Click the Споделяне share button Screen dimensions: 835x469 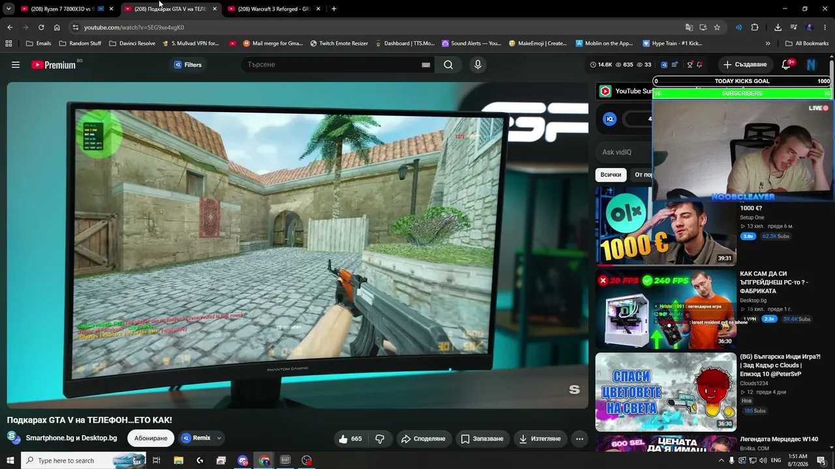click(423, 438)
